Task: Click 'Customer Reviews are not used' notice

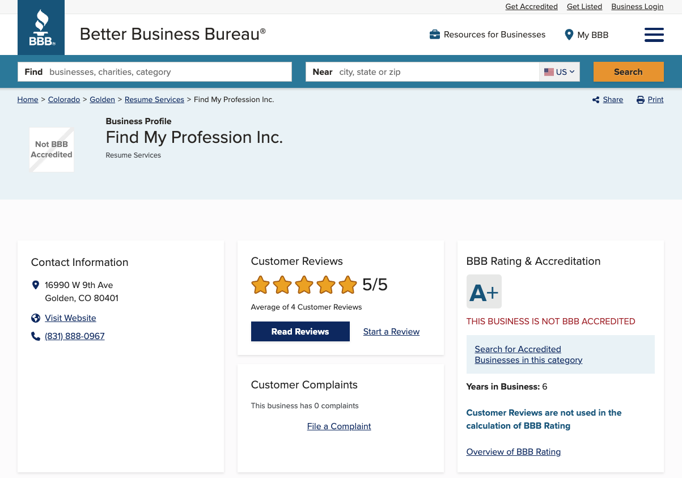Action: [544, 419]
